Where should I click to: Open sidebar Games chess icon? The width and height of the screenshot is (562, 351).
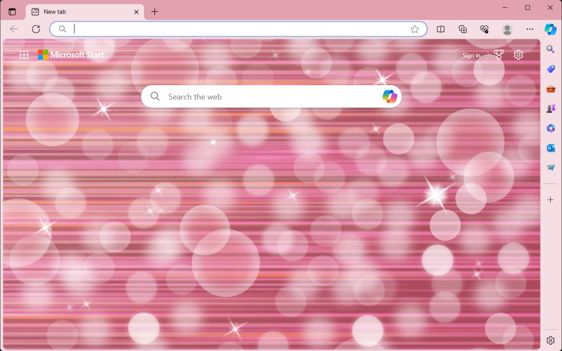pyautogui.click(x=551, y=108)
